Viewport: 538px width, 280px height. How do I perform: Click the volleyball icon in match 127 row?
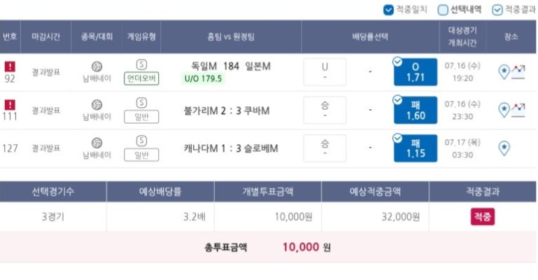97,143
